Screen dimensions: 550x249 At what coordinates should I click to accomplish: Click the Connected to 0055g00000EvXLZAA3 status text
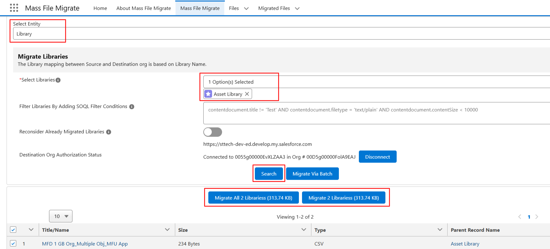coord(279,157)
